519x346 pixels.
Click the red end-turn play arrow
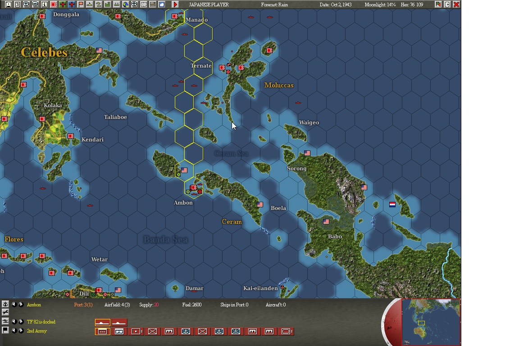pyautogui.click(x=175, y=5)
